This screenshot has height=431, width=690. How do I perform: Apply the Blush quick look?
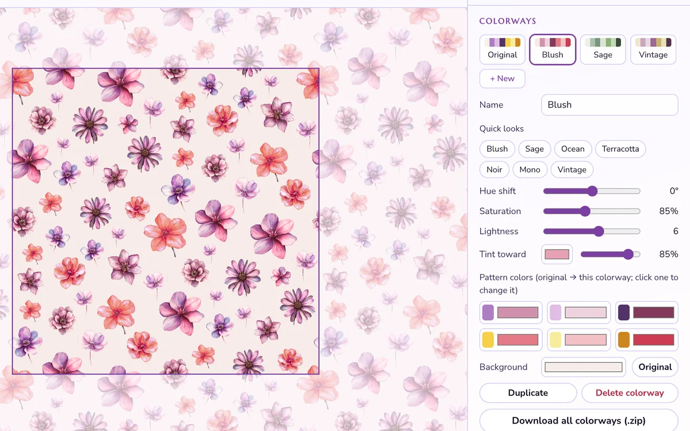coord(497,149)
